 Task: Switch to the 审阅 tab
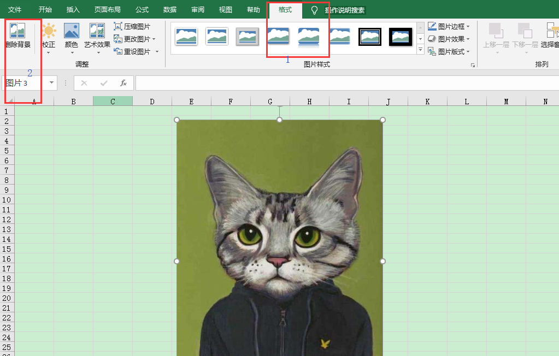point(197,10)
